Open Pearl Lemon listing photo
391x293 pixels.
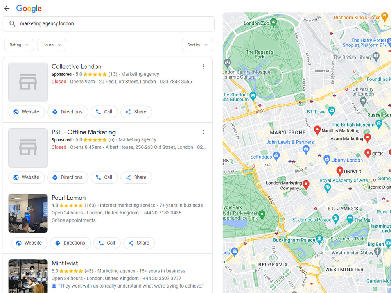click(x=28, y=213)
